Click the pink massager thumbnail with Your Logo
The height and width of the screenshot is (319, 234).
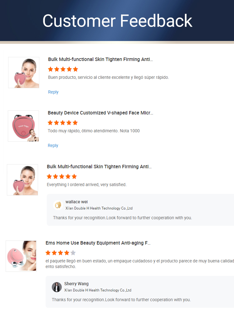point(23,126)
